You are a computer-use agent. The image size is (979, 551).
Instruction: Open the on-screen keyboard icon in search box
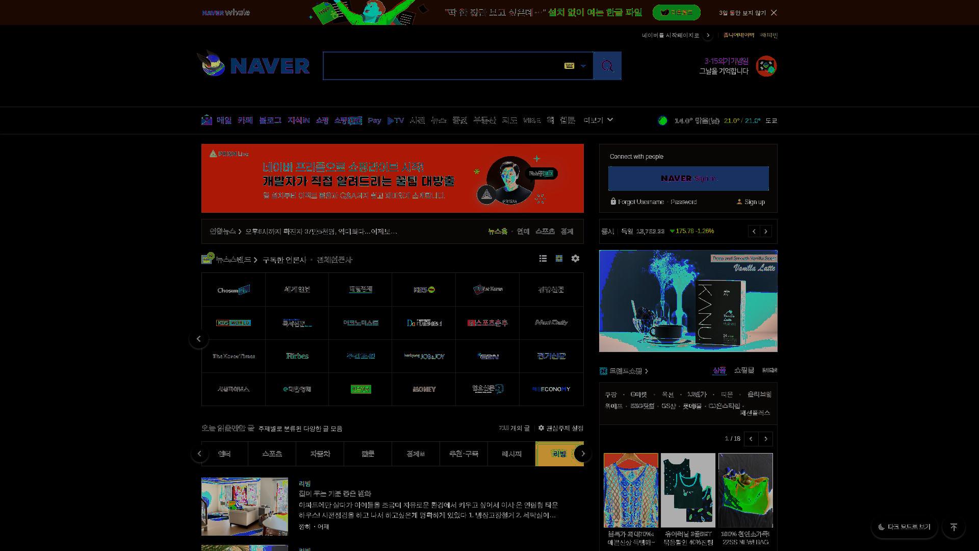pos(569,66)
